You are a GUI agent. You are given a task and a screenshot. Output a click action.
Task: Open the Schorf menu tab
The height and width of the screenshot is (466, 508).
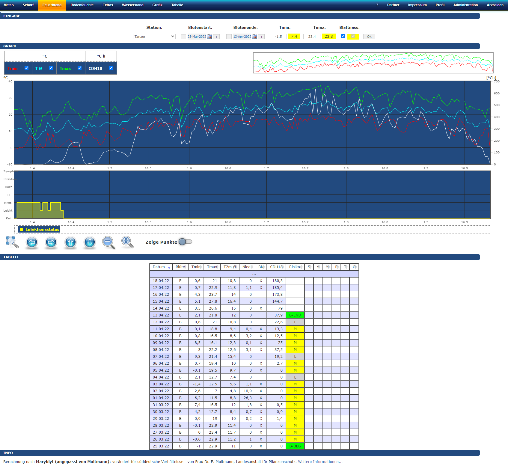tap(28, 5)
